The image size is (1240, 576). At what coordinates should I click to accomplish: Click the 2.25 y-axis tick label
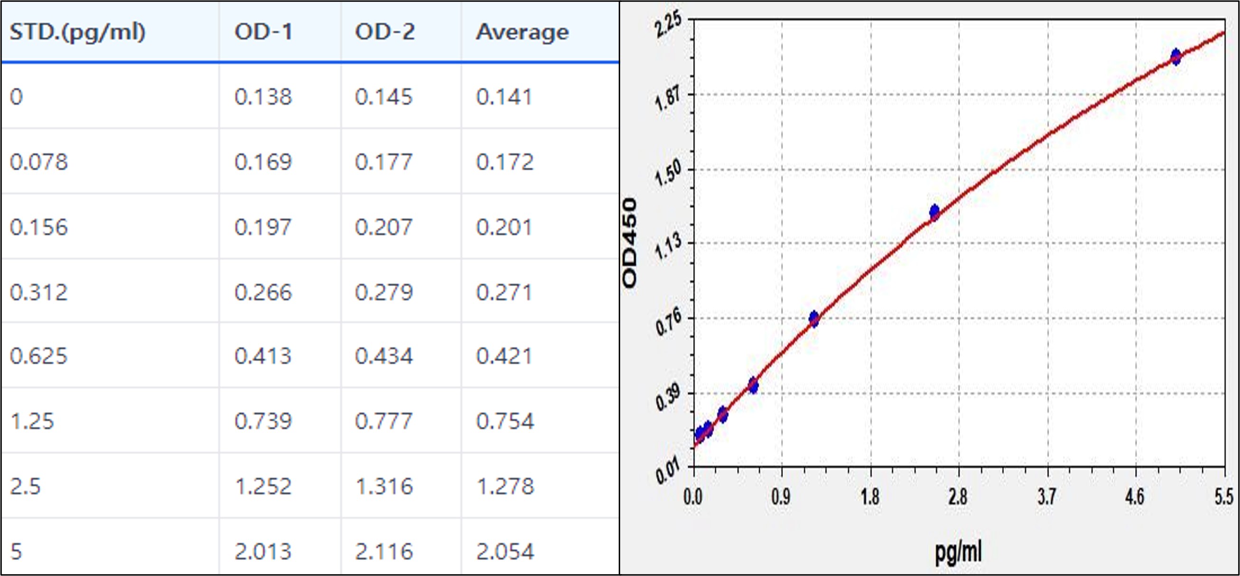(668, 24)
